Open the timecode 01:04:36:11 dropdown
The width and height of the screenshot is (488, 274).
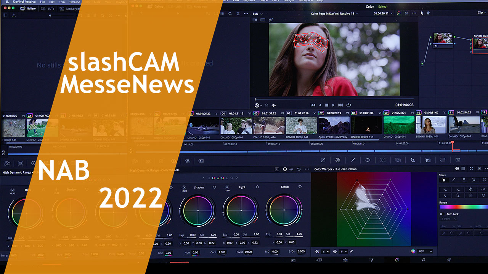pos(383,13)
